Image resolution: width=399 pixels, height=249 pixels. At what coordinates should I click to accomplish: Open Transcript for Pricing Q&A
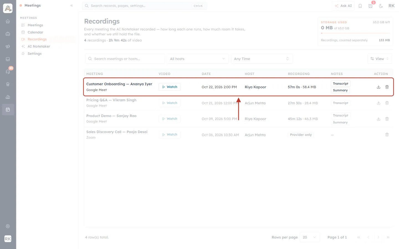(x=341, y=103)
